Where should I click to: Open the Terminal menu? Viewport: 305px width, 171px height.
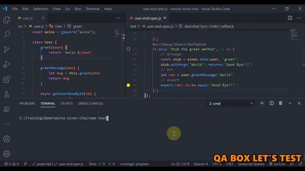click(x=92, y=9)
